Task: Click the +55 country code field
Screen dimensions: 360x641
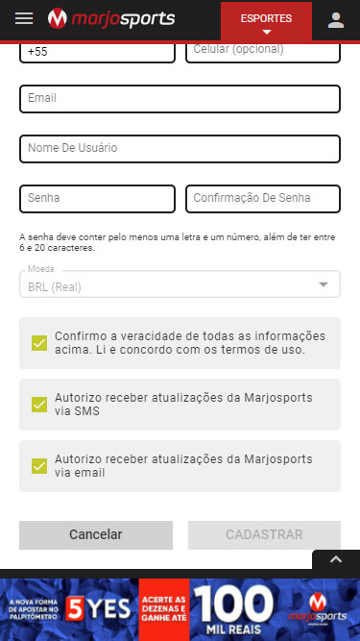Action: click(97, 52)
